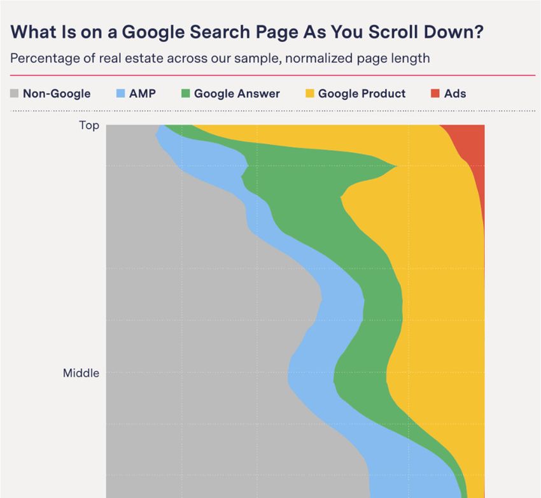Click the Top axis label
This screenshot has height=498, width=541.
coord(89,125)
